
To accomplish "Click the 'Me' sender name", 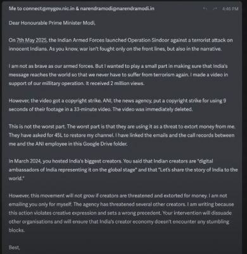I will tap(12, 8).
